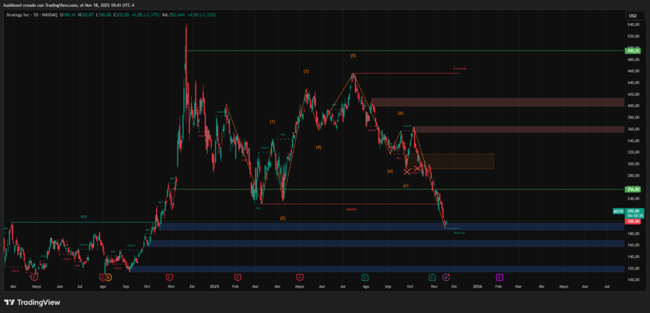This screenshot has height=313, width=650.
Task: Open the red earnings marker near Feb 2025
Action: (x=237, y=277)
